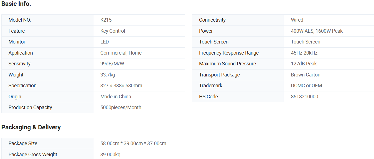Select the 127dB Peak sound pressure value
The width and height of the screenshot is (374, 159).
pyautogui.click(x=304, y=64)
